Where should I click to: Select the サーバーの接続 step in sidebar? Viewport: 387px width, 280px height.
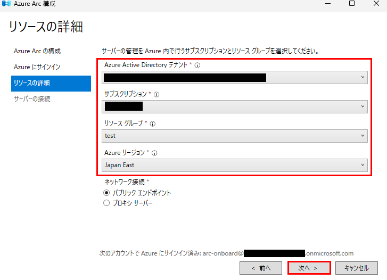pyautogui.click(x=32, y=99)
